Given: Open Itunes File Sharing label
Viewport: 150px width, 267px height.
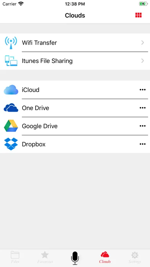Looking at the screenshot, I should [x=47, y=61].
